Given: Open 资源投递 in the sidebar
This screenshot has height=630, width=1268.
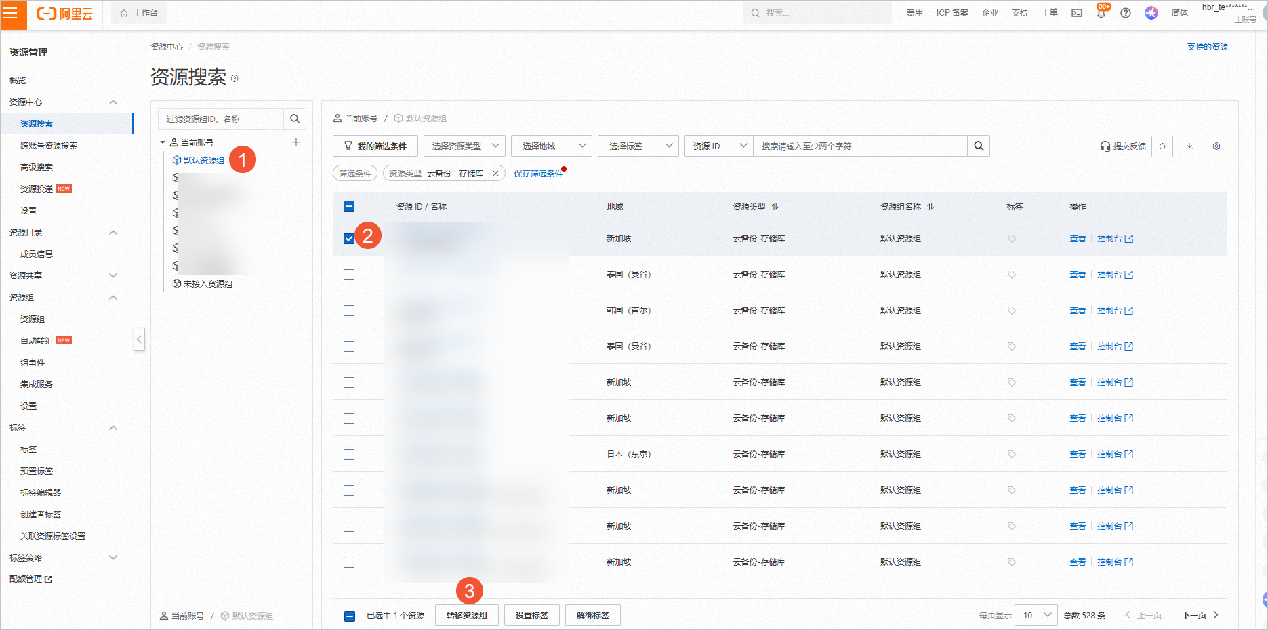Looking at the screenshot, I should tap(37, 189).
